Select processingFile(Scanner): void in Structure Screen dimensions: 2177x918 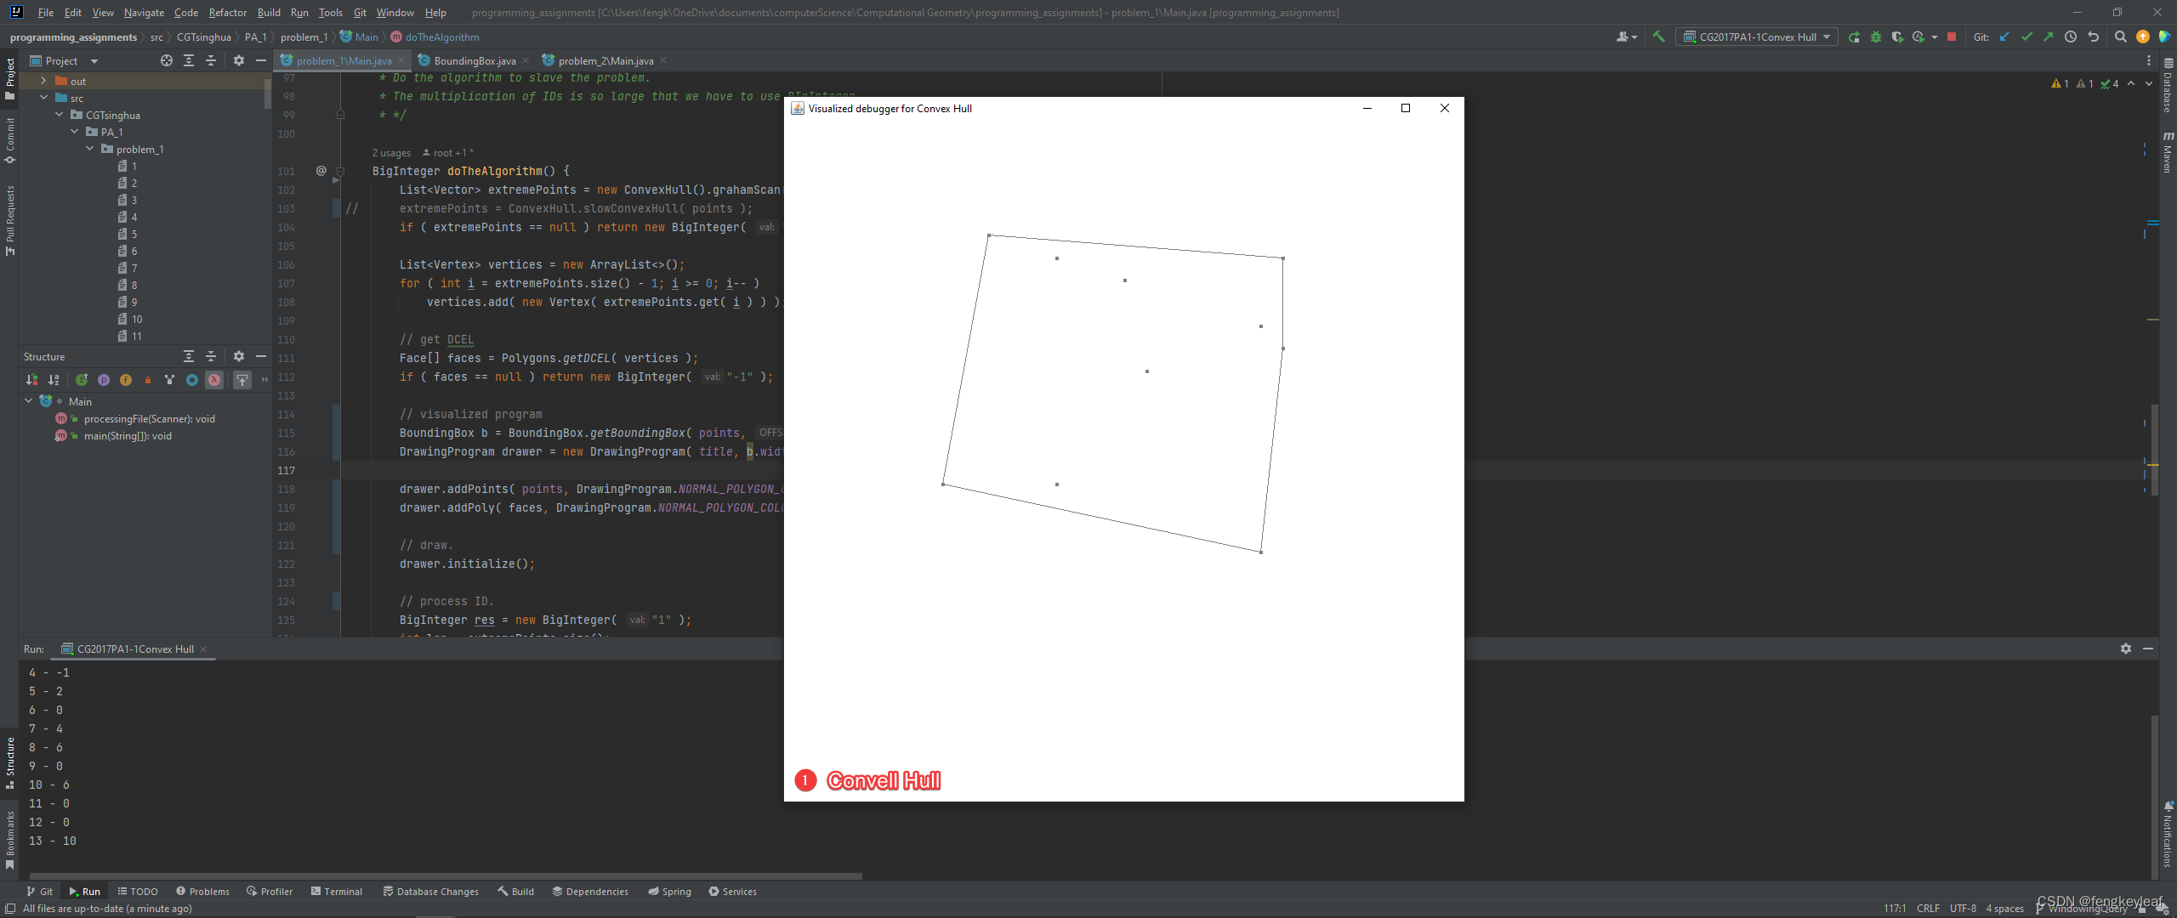(150, 419)
